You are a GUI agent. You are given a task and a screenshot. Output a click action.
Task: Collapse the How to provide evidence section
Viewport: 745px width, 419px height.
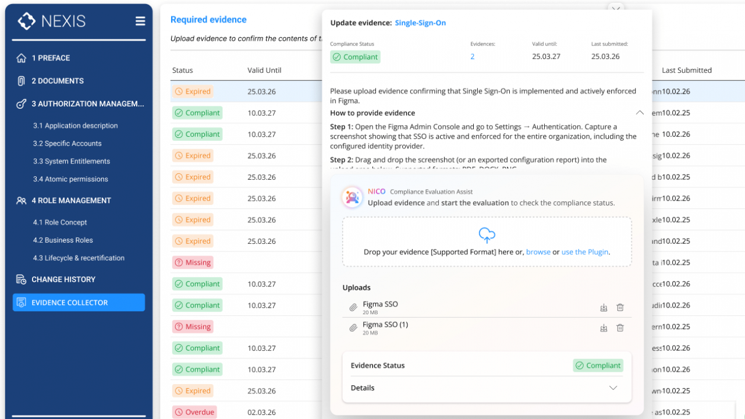[640, 113]
